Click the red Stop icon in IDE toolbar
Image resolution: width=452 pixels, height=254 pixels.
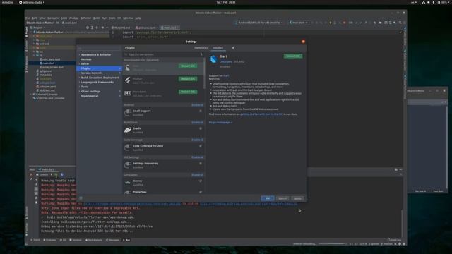344,23
